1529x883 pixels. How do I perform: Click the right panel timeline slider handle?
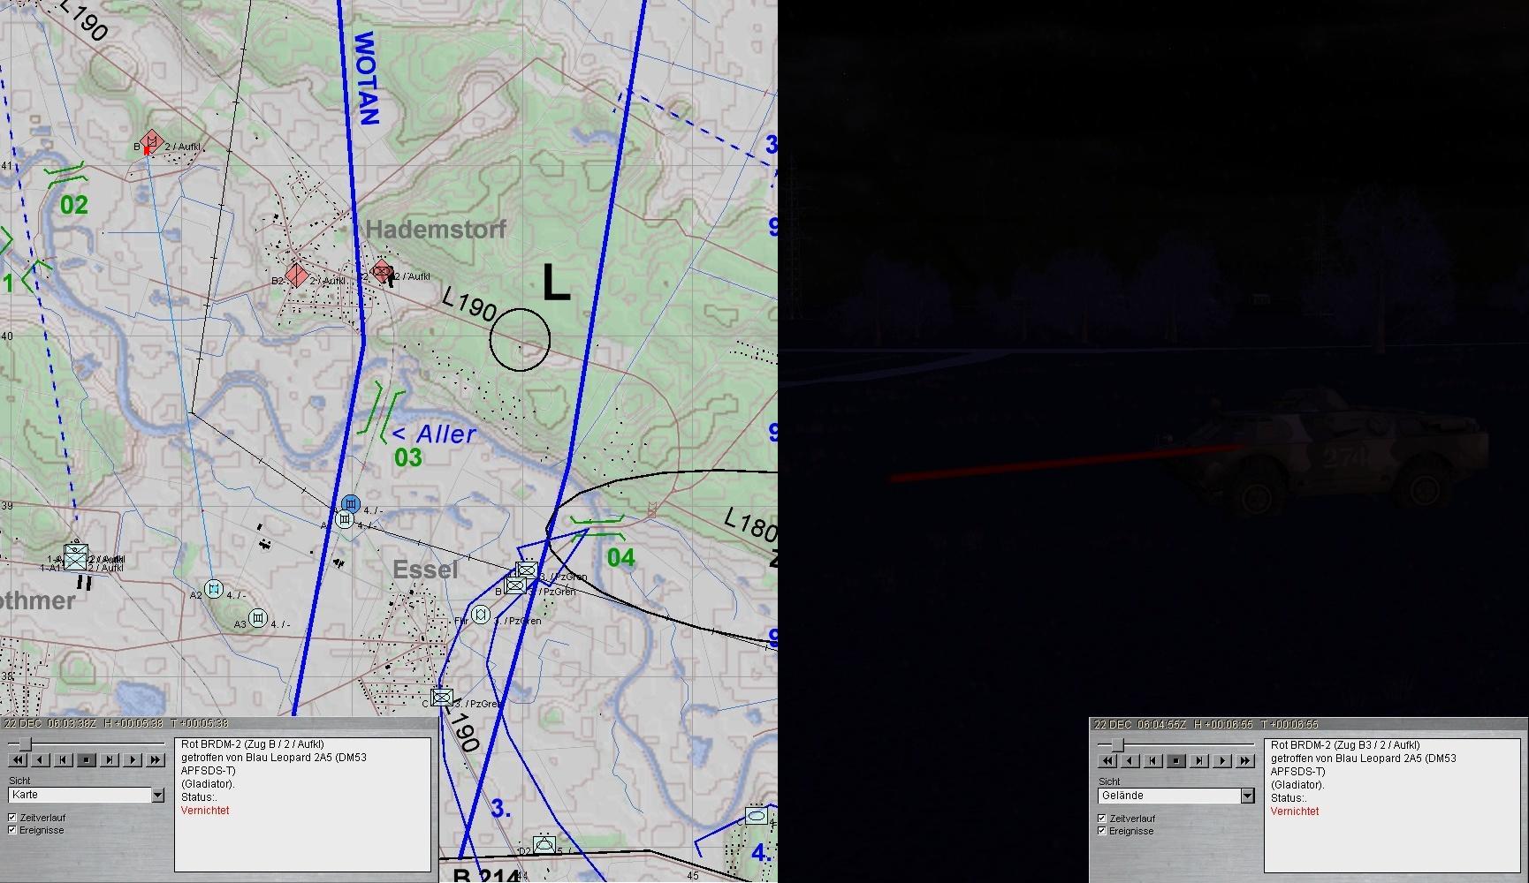coord(1117,745)
